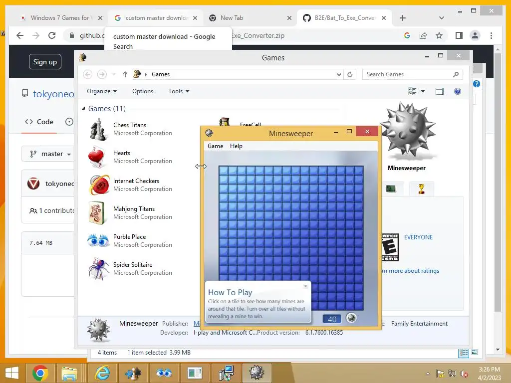Click the share page icon in Chrome
The image size is (511, 383).
point(423,35)
